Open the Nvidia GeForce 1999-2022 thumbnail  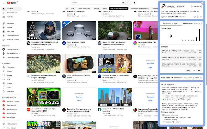pyautogui.click(x=44, y=97)
